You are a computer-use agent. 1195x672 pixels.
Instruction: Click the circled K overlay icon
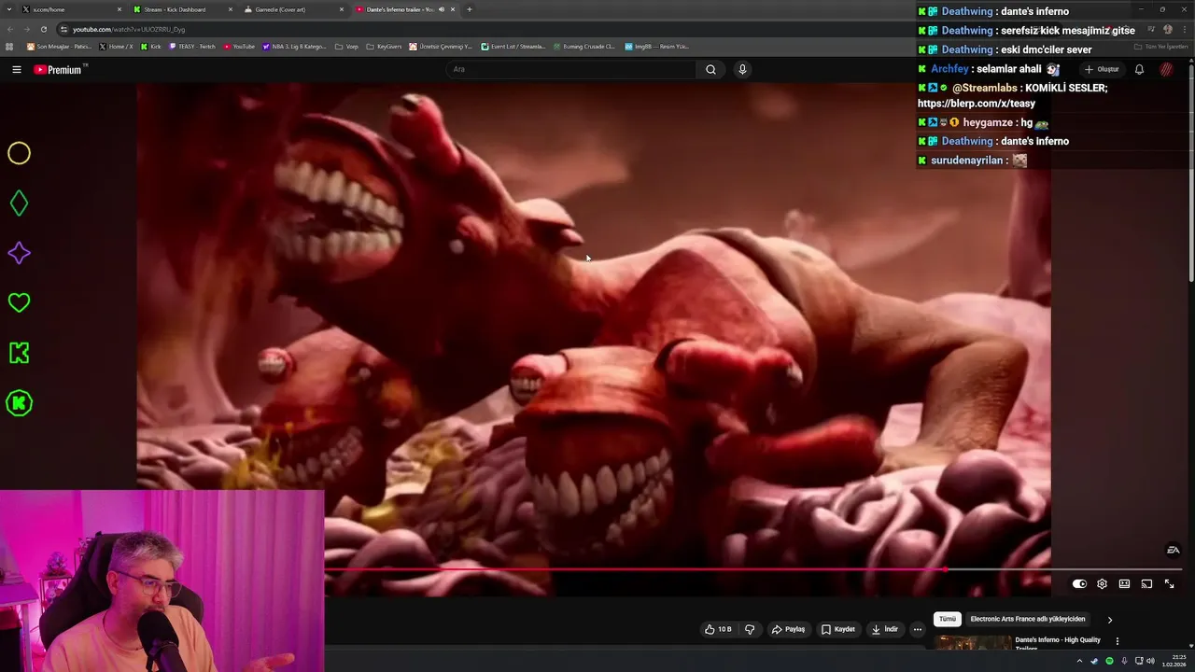20,403
